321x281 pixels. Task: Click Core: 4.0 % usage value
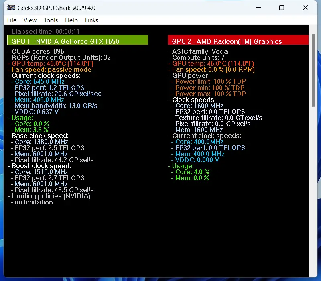tap(190, 172)
